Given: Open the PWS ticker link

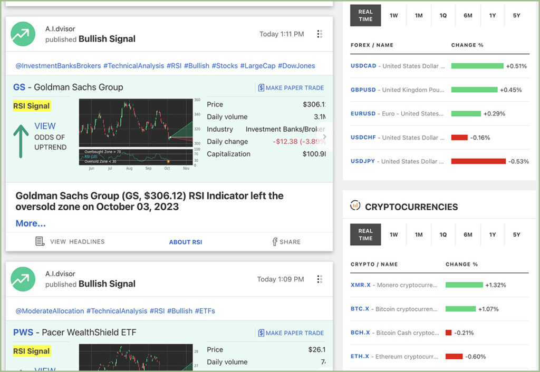Looking at the screenshot, I should coord(23,332).
